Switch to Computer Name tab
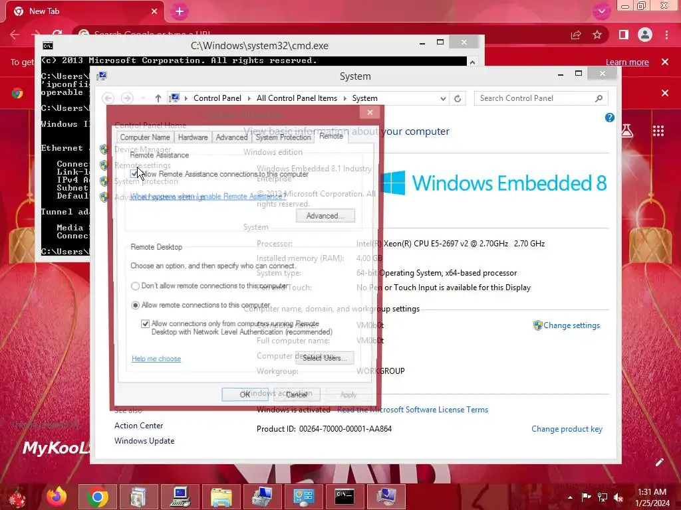 coord(145,137)
